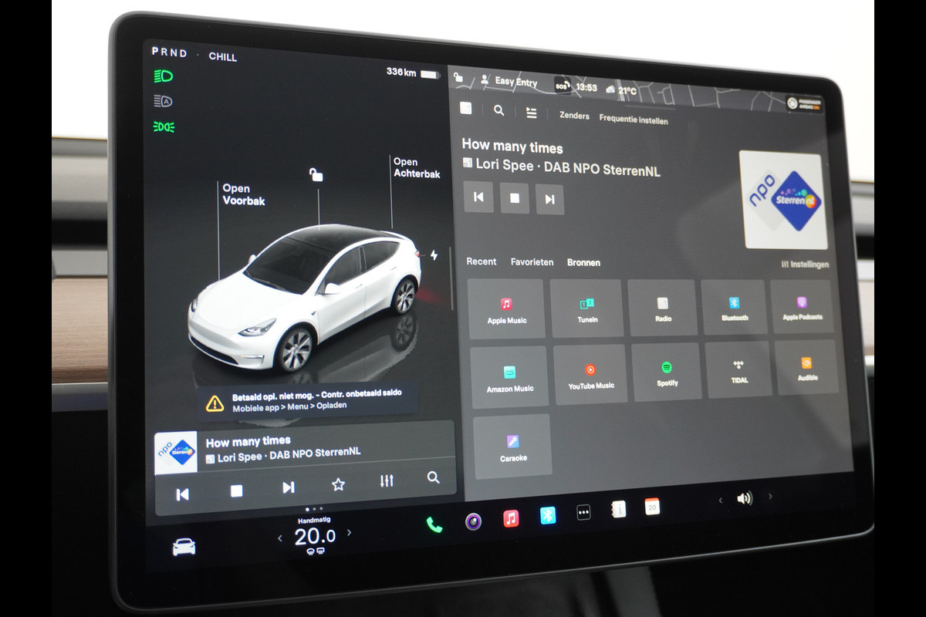Open the dashcam camera app in the dock
The height and width of the screenshot is (617, 926).
coord(473,521)
